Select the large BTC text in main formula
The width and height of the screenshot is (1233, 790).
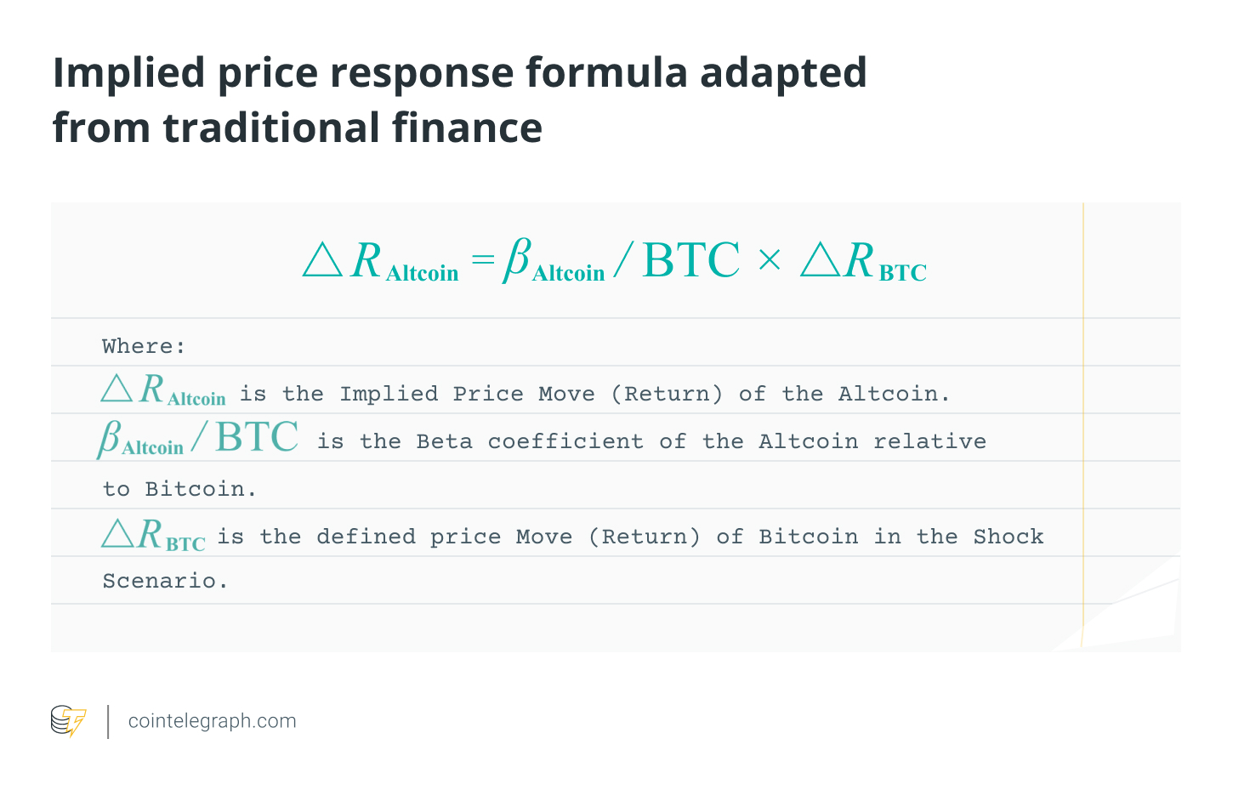tap(690, 260)
